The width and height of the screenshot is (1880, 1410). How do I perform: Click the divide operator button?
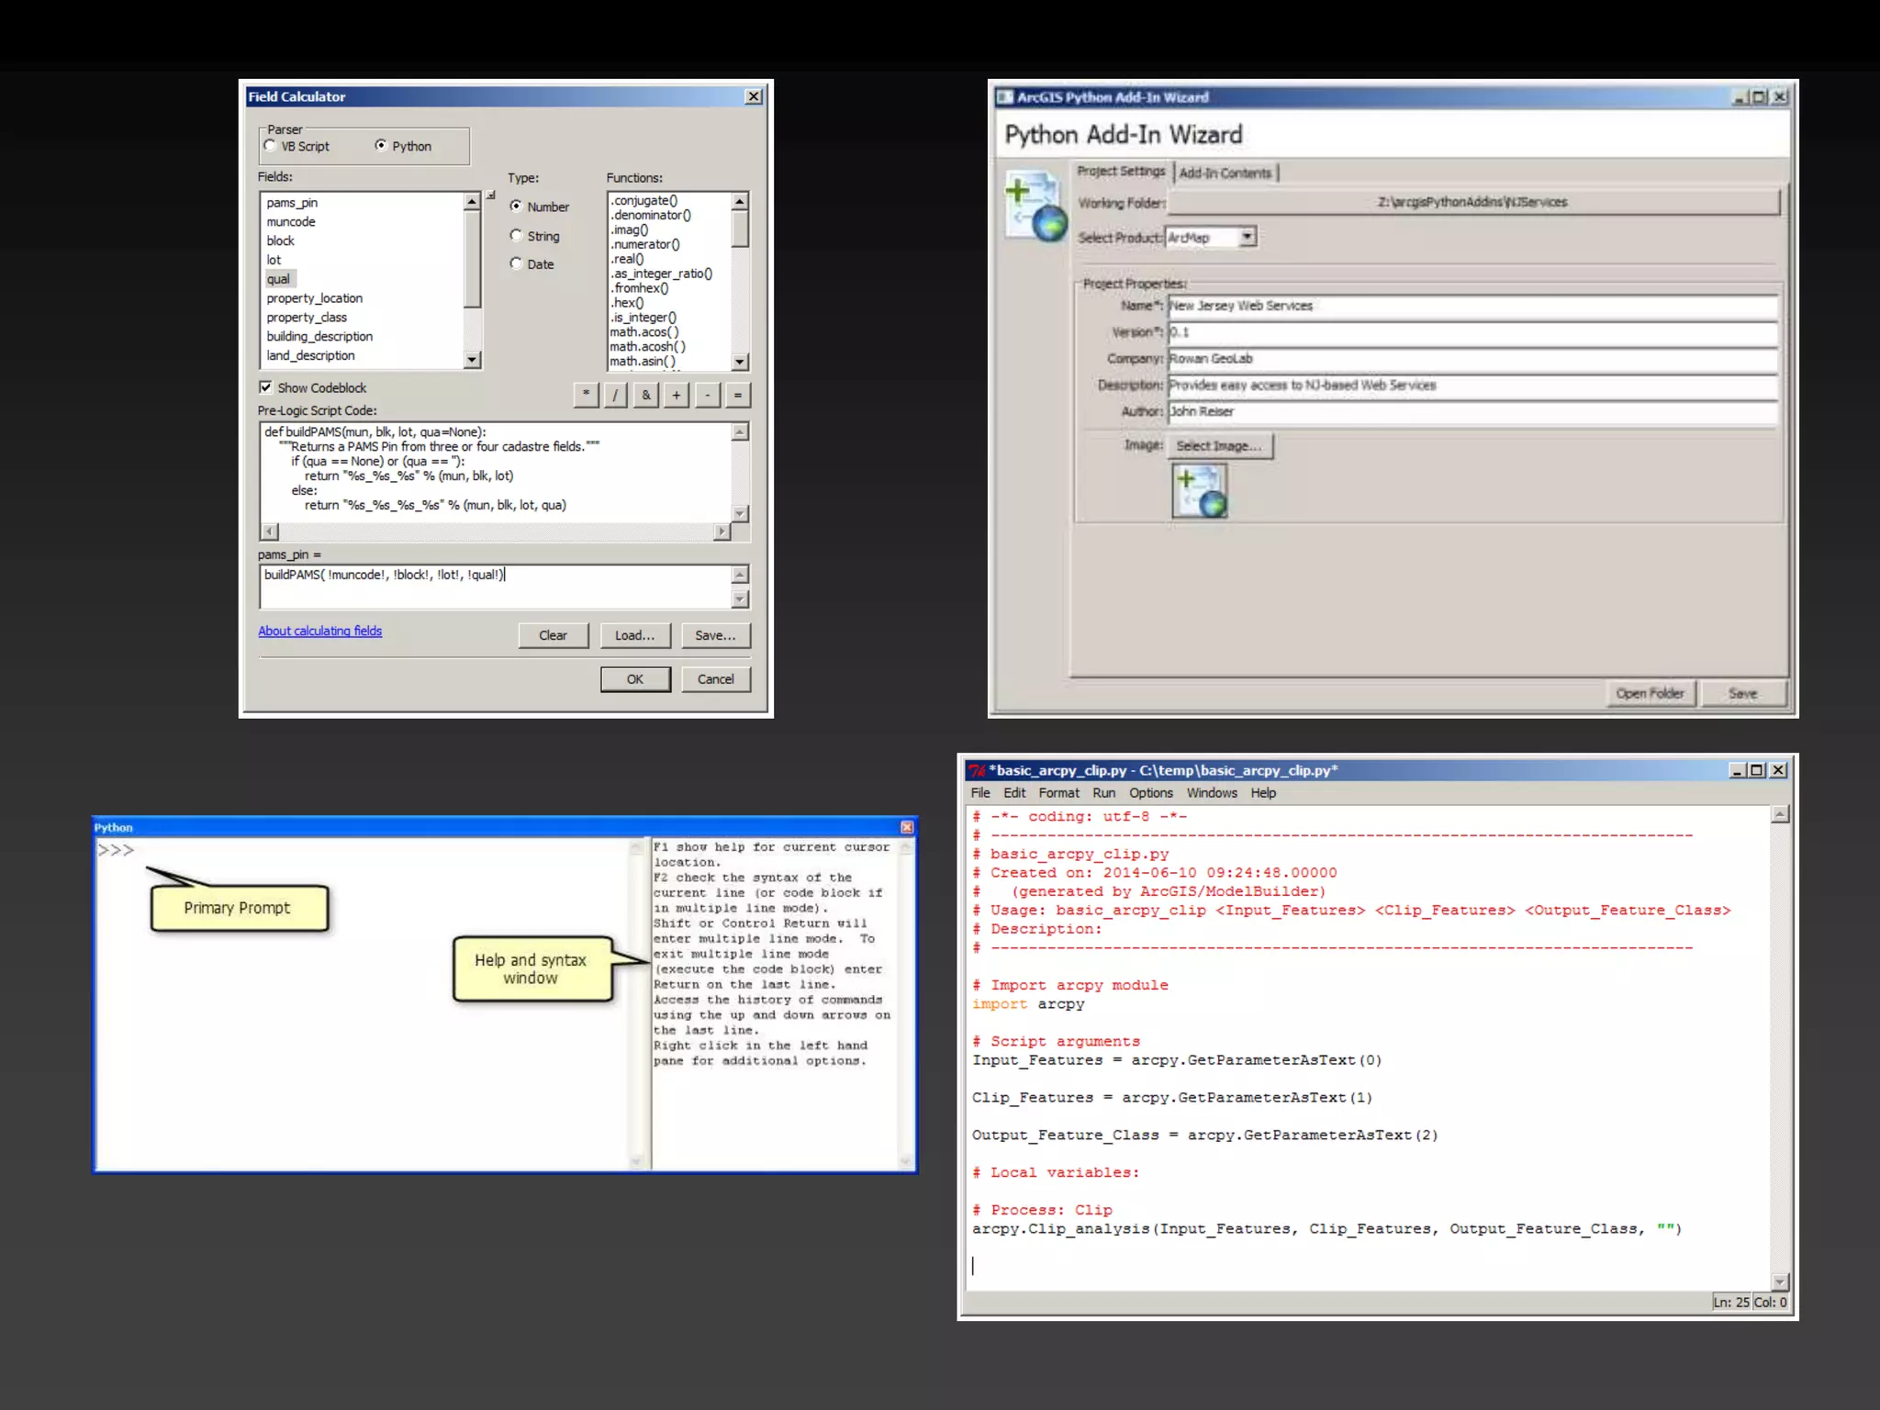coord(616,395)
